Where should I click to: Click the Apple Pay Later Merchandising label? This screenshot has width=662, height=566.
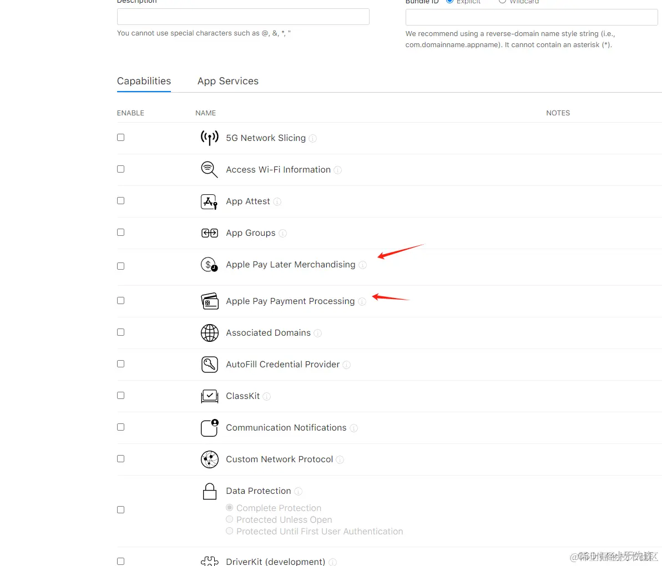tap(290, 265)
